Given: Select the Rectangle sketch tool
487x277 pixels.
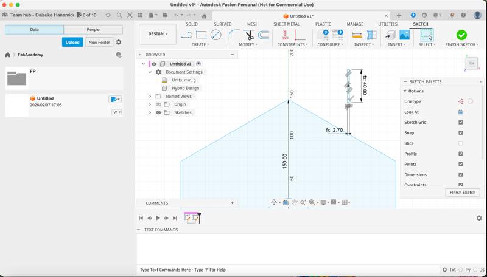Looking at the screenshot, I should 201,35.
